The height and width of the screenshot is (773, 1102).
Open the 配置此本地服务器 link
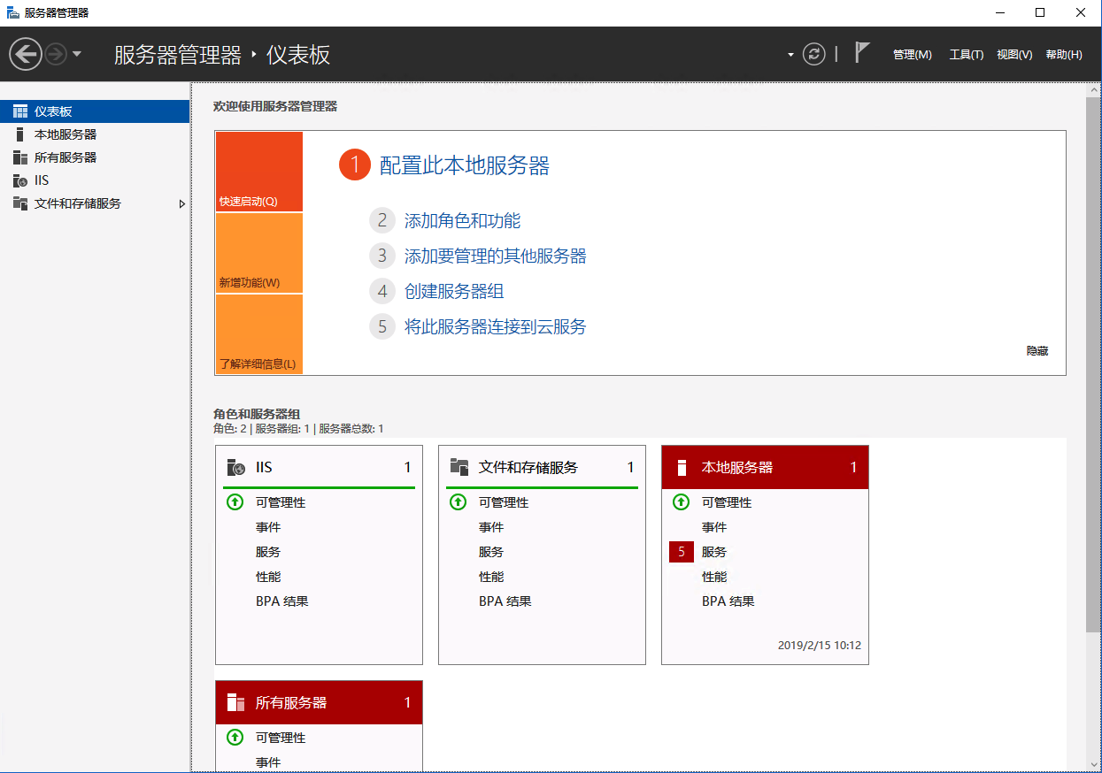pyautogui.click(x=465, y=165)
